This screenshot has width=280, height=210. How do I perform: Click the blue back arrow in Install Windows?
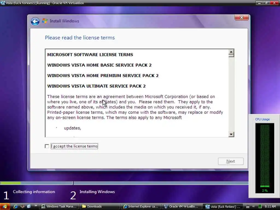[35, 22]
